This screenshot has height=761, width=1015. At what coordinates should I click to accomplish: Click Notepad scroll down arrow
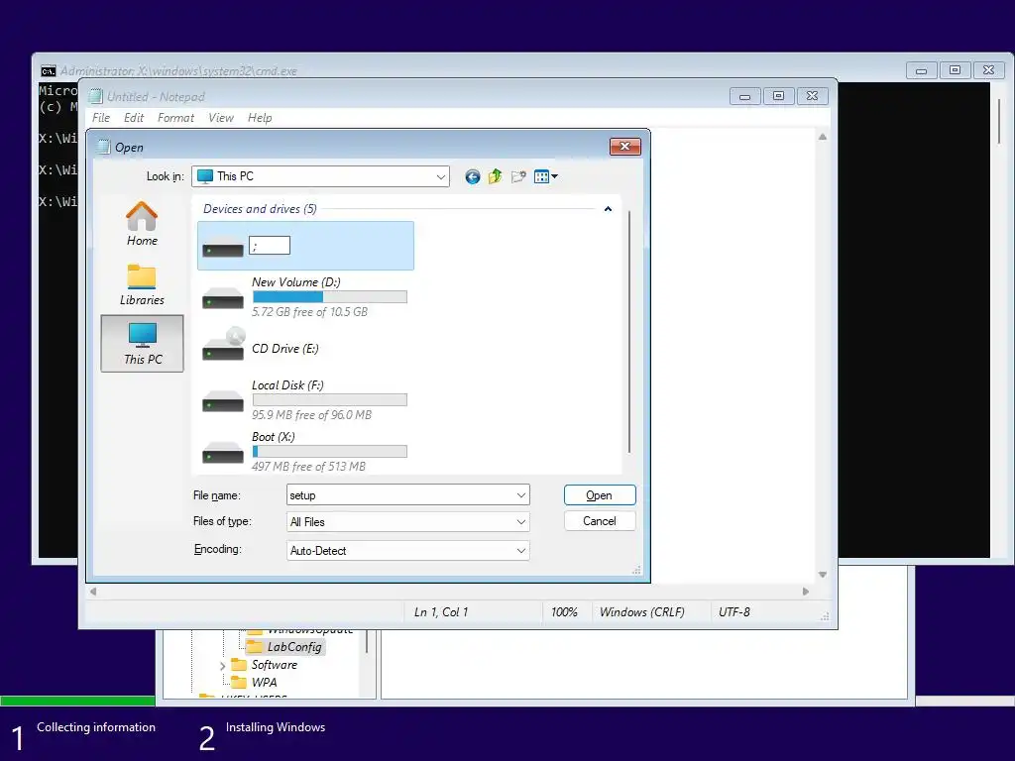coord(822,575)
